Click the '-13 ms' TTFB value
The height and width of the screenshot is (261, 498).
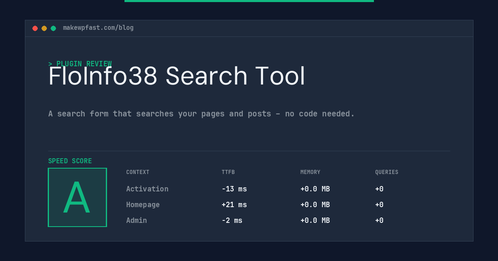[x=234, y=189]
